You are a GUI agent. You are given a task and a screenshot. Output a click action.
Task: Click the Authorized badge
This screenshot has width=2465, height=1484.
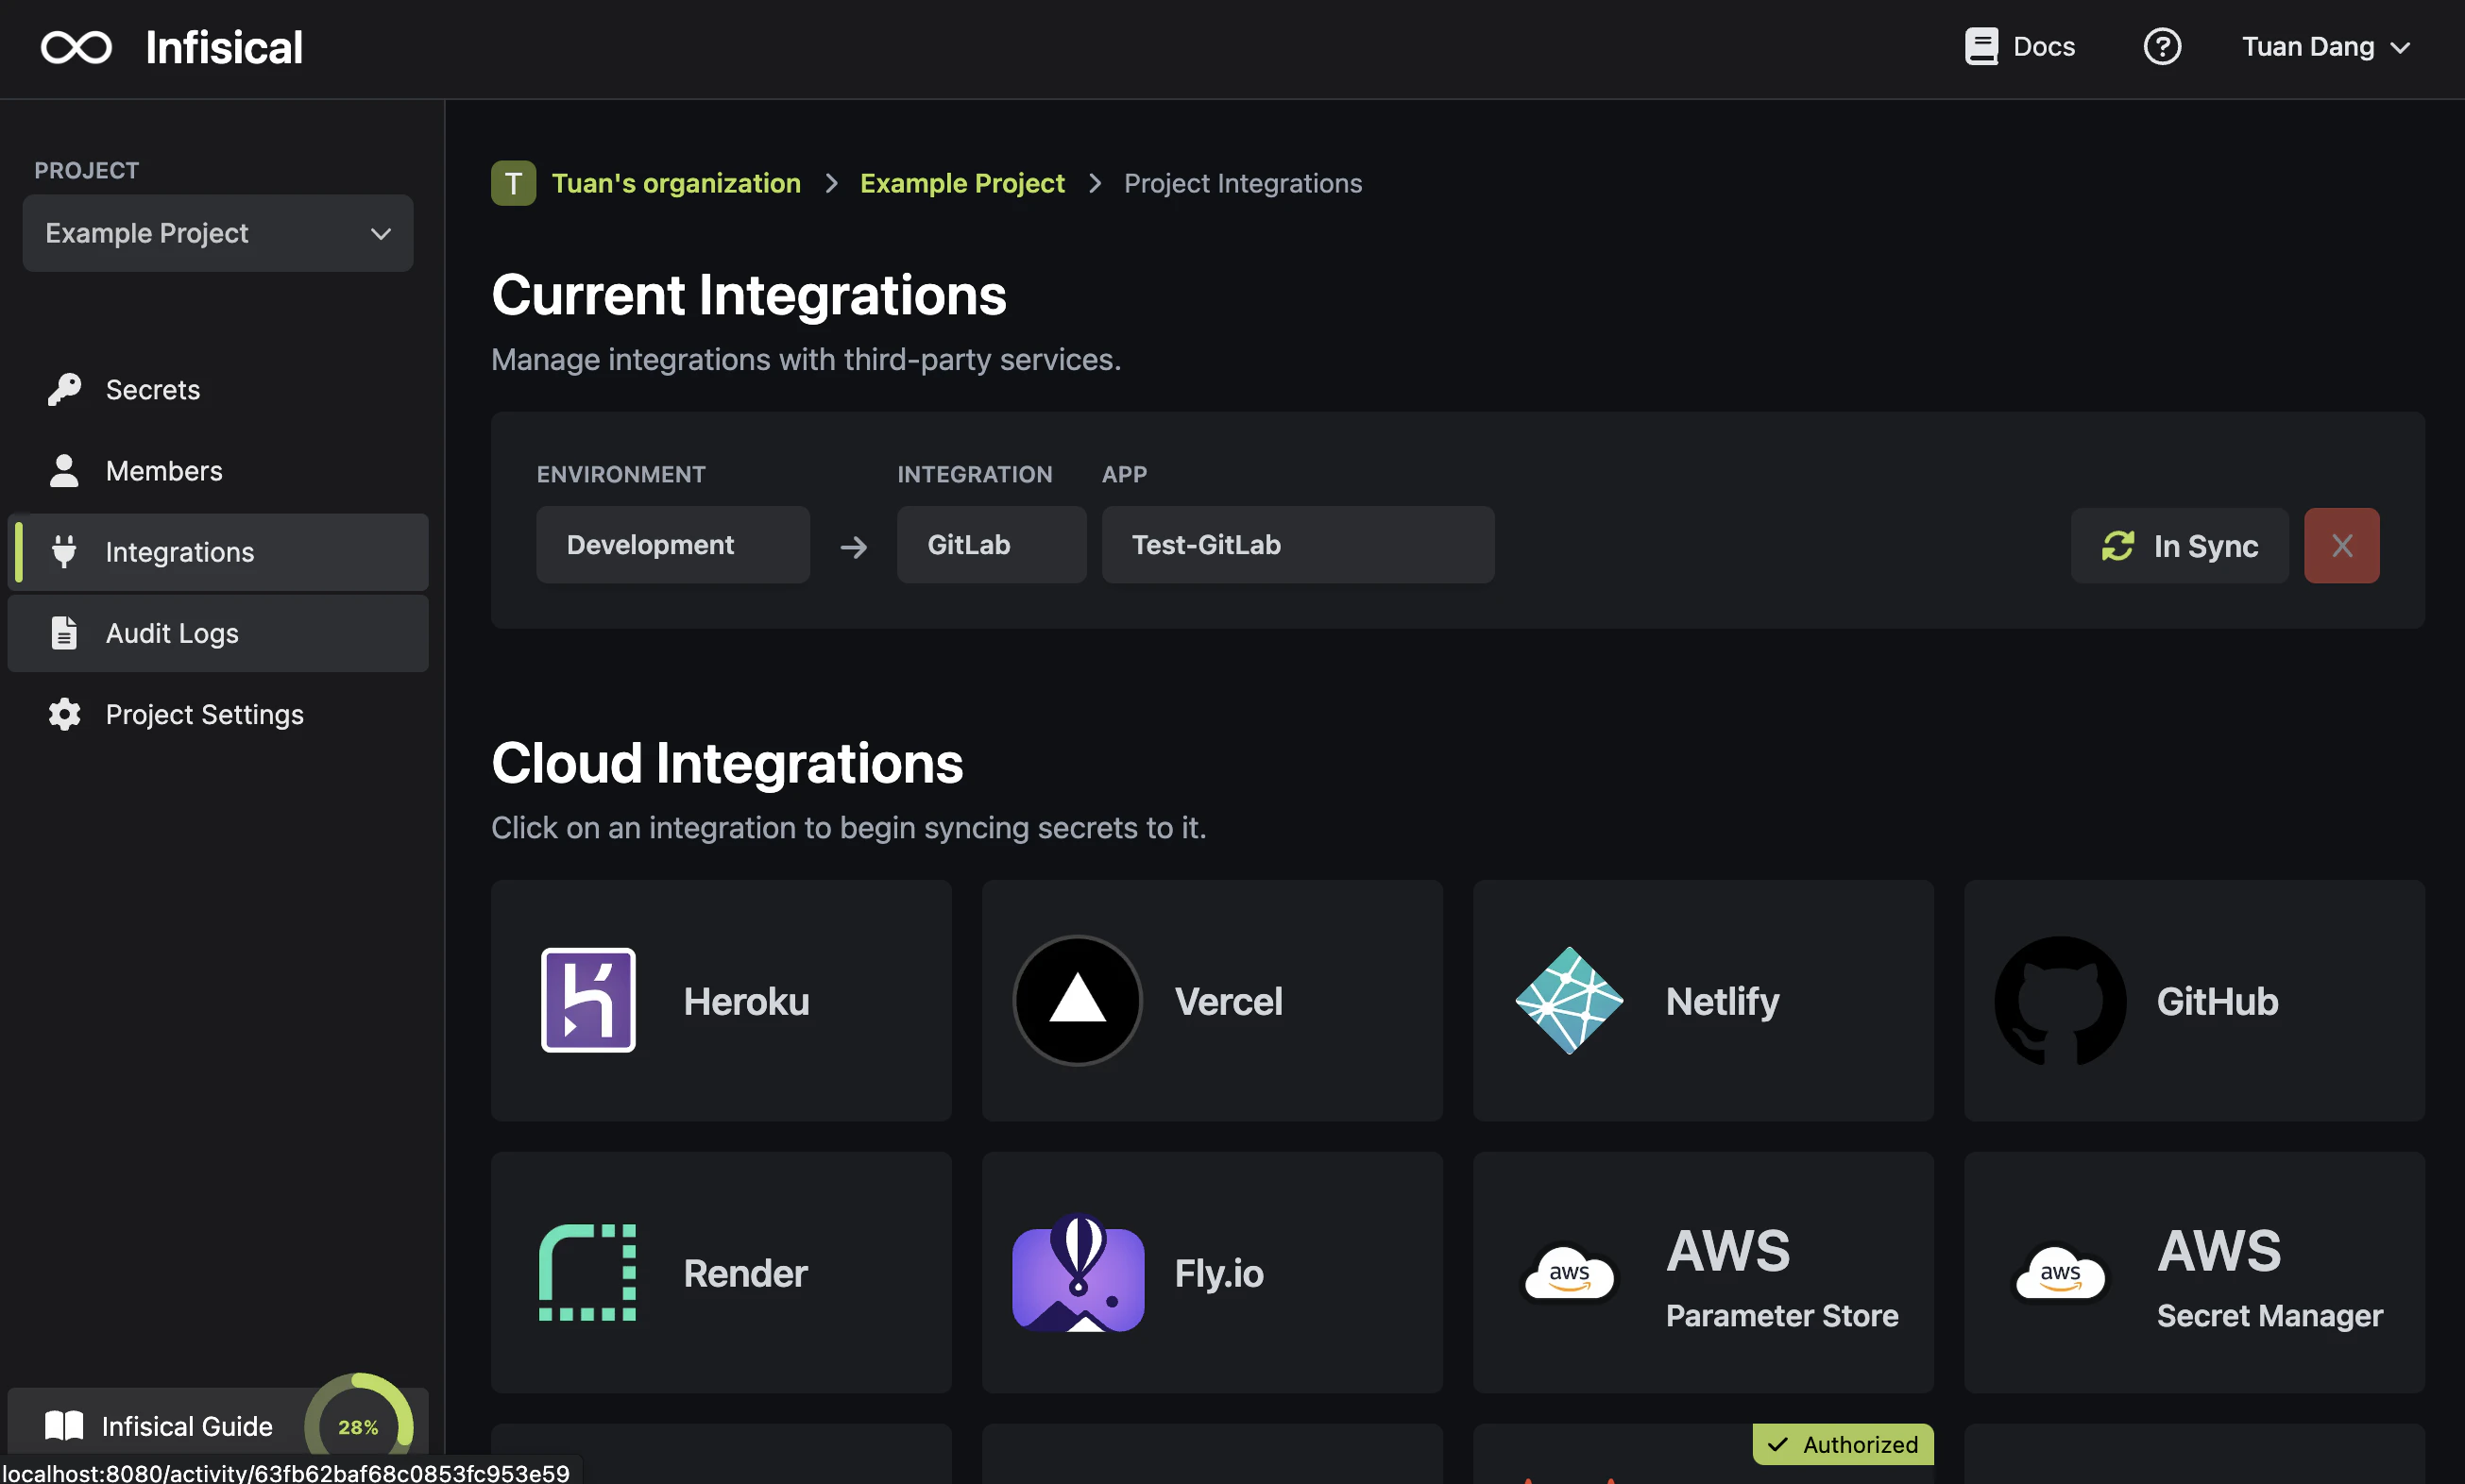[1842, 1443]
